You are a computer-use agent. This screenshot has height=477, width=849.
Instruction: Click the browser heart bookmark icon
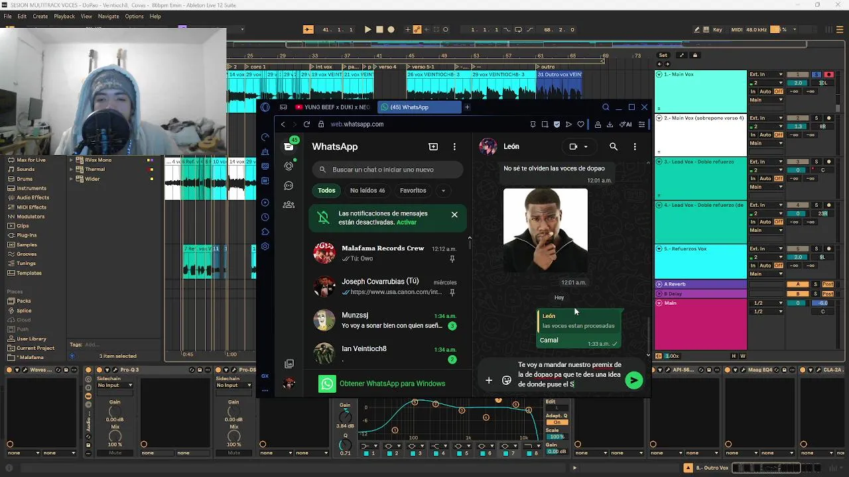(x=580, y=124)
